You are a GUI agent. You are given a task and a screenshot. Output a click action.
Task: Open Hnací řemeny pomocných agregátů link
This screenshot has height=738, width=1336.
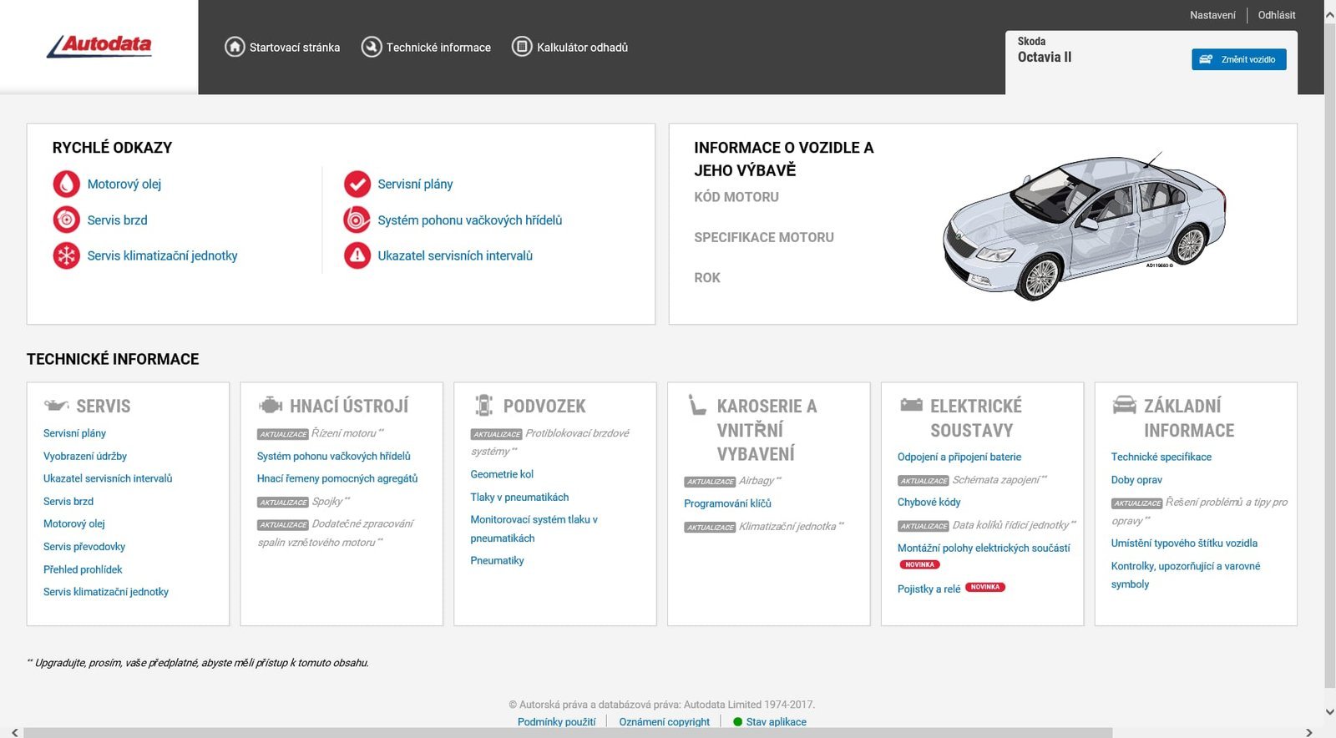[337, 478]
